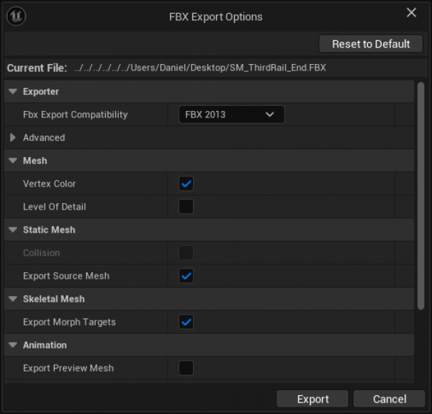Click the Unreal Engine logo icon

tap(17, 16)
